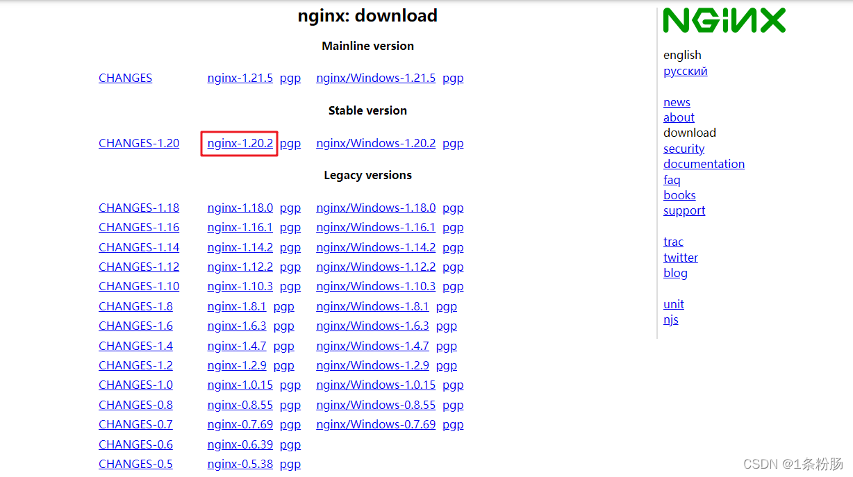Viewport: 853px width, 477px height.
Task: Download nginx/Windows-1.0.15
Action: pyautogui.click(x=376, y=385)
